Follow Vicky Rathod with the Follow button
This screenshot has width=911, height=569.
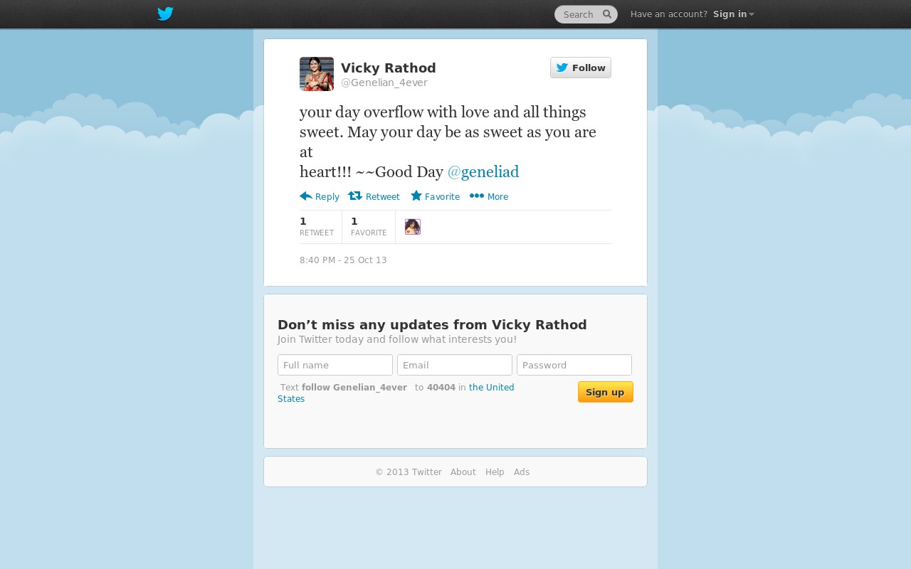tap(581, 68)
